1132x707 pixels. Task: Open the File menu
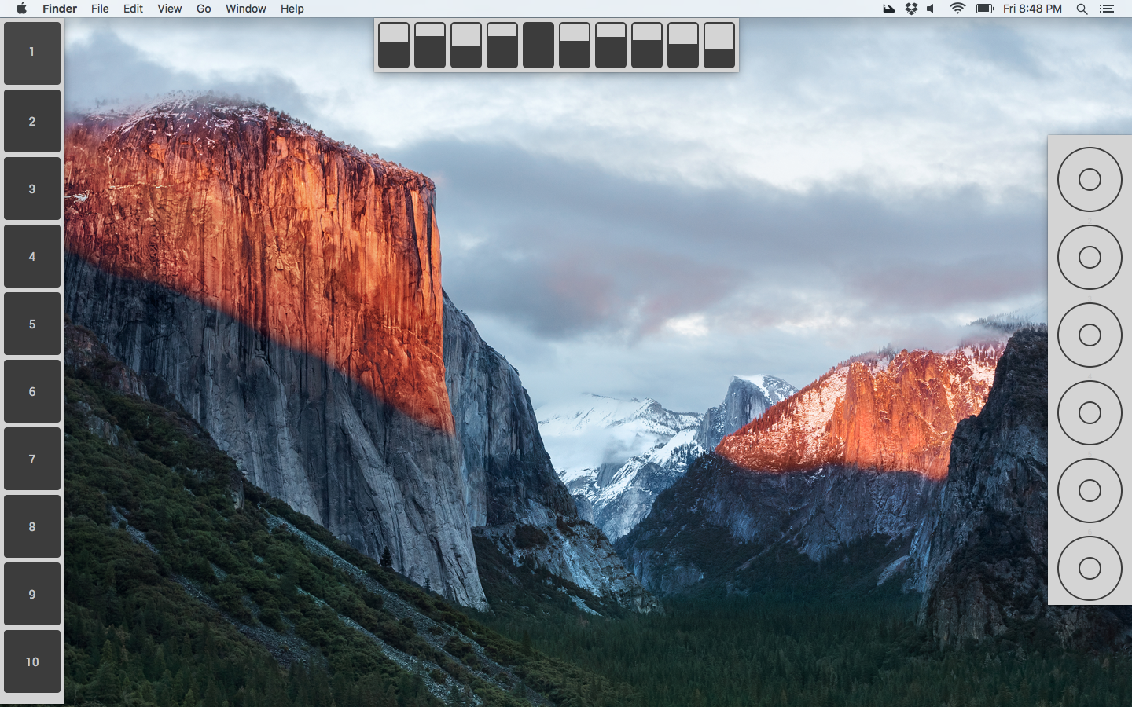pos(100,9)
